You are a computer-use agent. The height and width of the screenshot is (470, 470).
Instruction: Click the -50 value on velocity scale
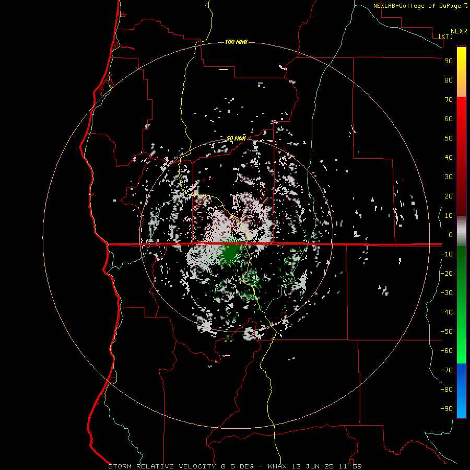pyautogui.click(x=446, y=332)
